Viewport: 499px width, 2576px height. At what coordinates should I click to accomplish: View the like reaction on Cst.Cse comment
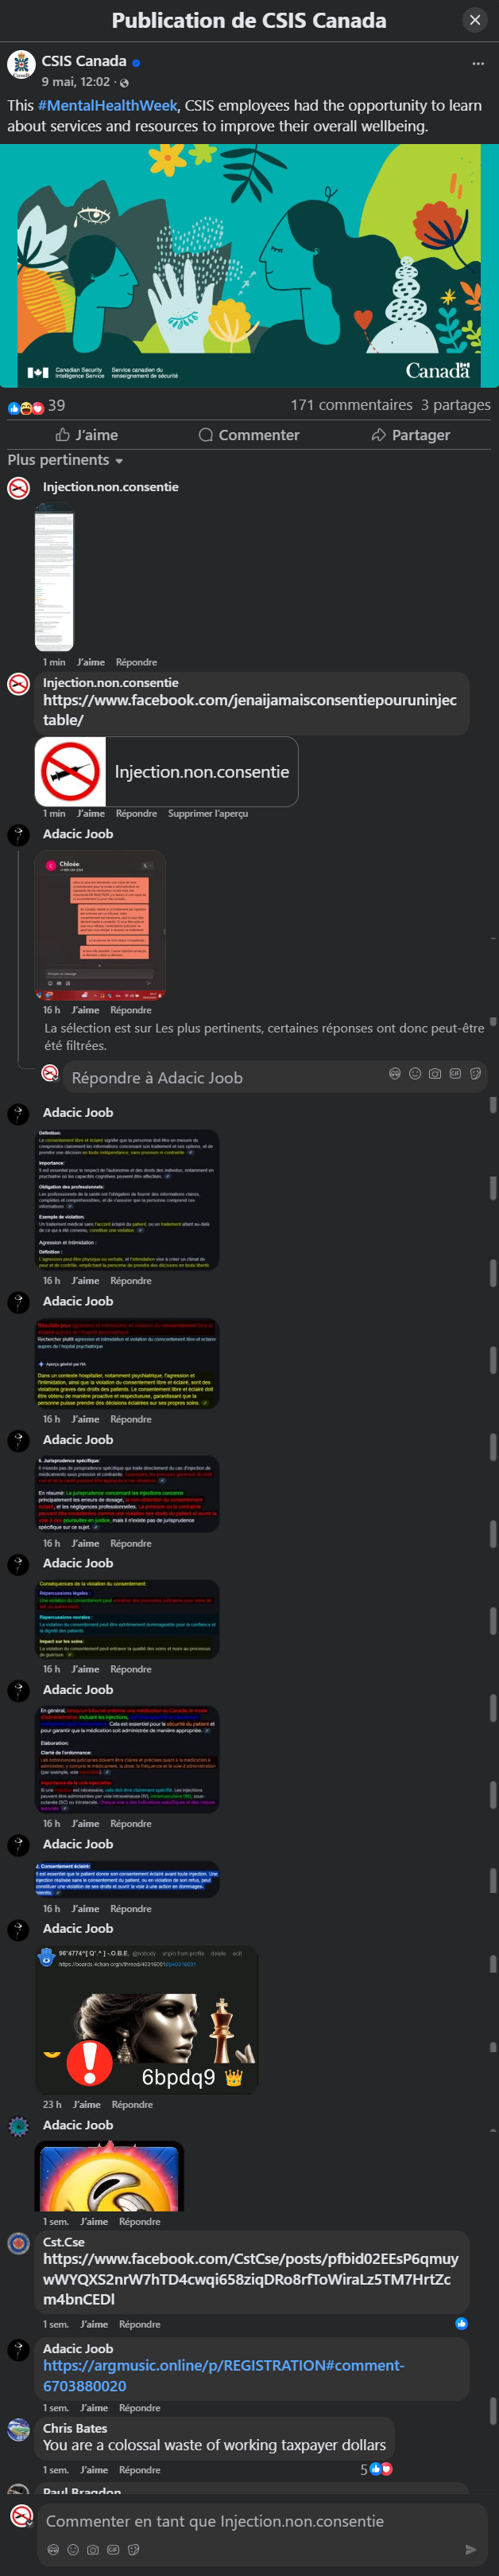[x=461, y=2323]
